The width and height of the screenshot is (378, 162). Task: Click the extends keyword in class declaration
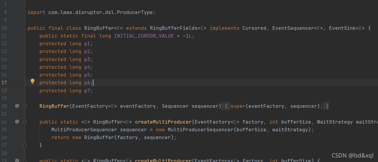pyautogui.click(x=136, y=28)
